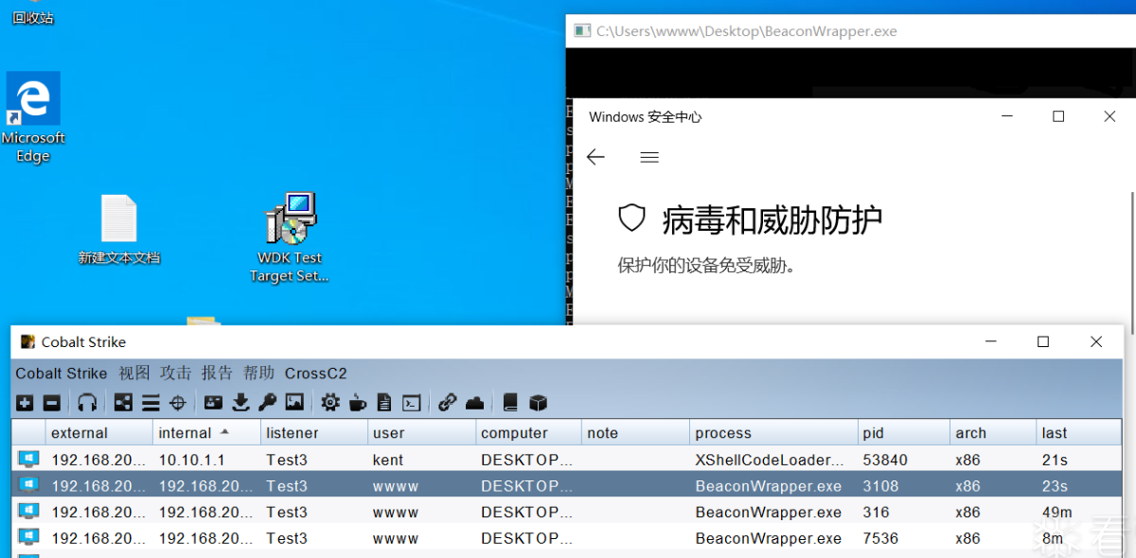Image resolution: width=1136 pixels, height=558 pixels.
Task: Click the connect to team server plus icon
Action: (26, 403)
